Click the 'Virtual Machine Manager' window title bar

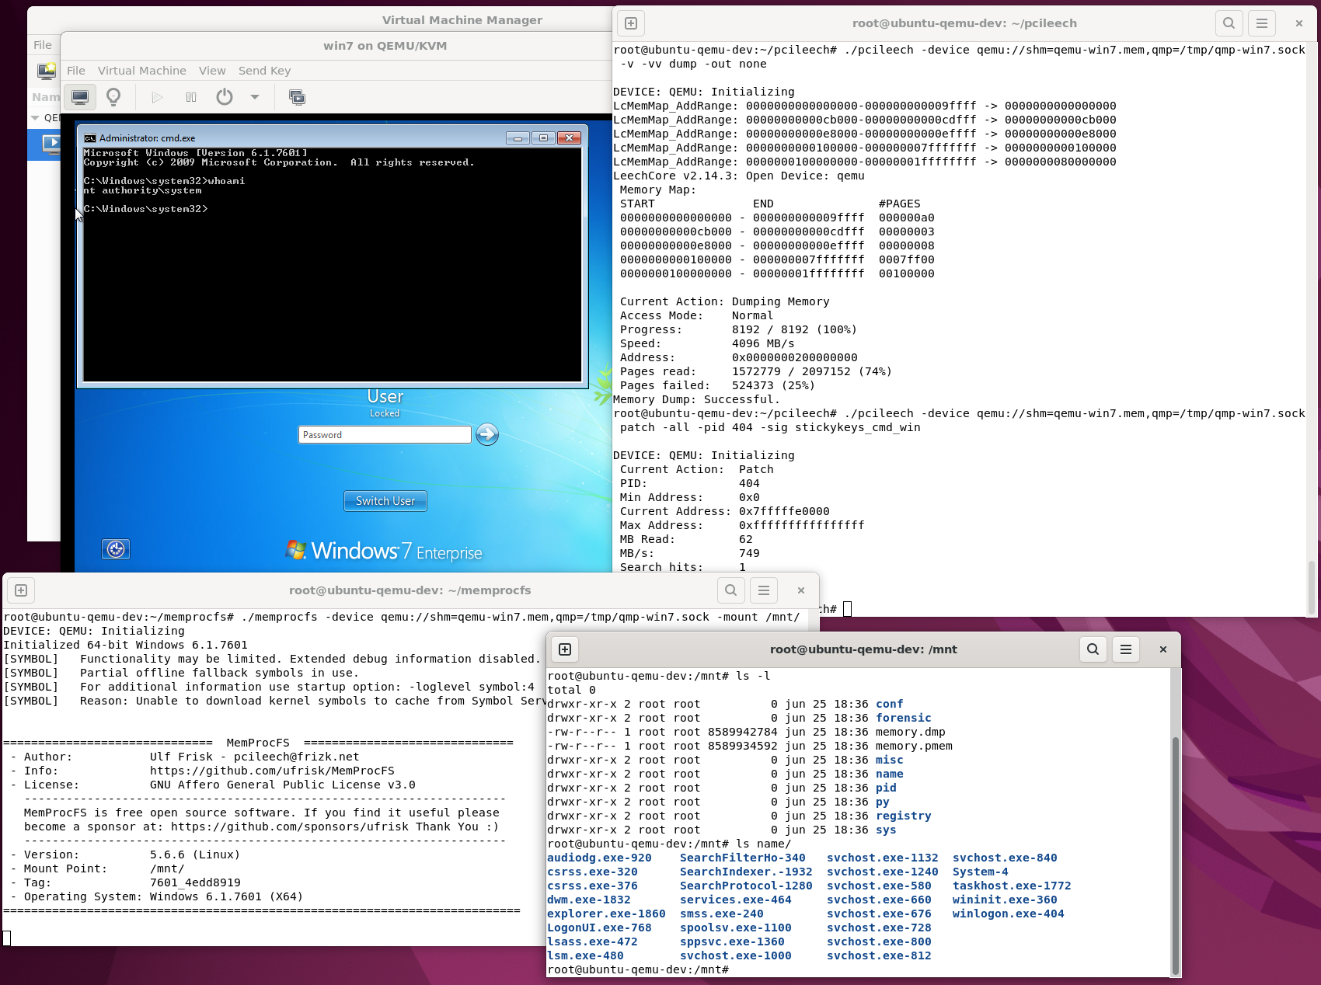point(462,19)
